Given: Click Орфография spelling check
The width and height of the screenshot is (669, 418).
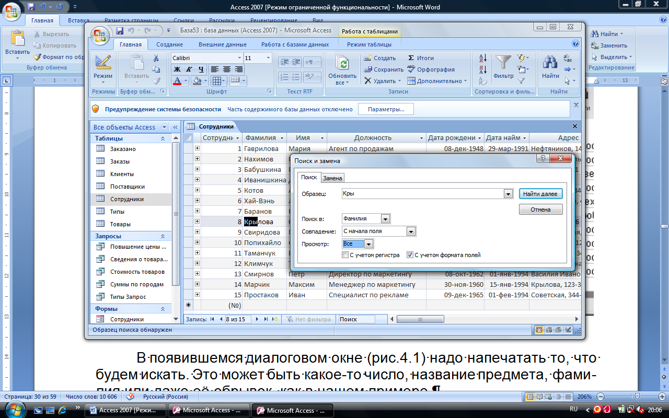Looking at the screenshot, I should (x=431, y=69).
